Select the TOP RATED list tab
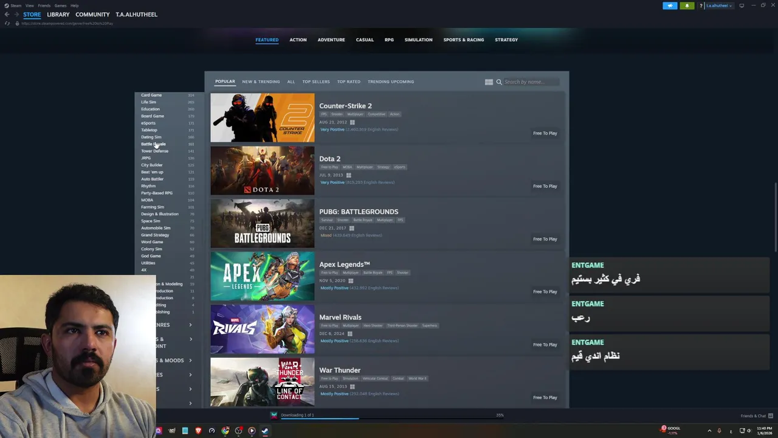Viewport: 778px width, 438px height. [x=349, y=82]
